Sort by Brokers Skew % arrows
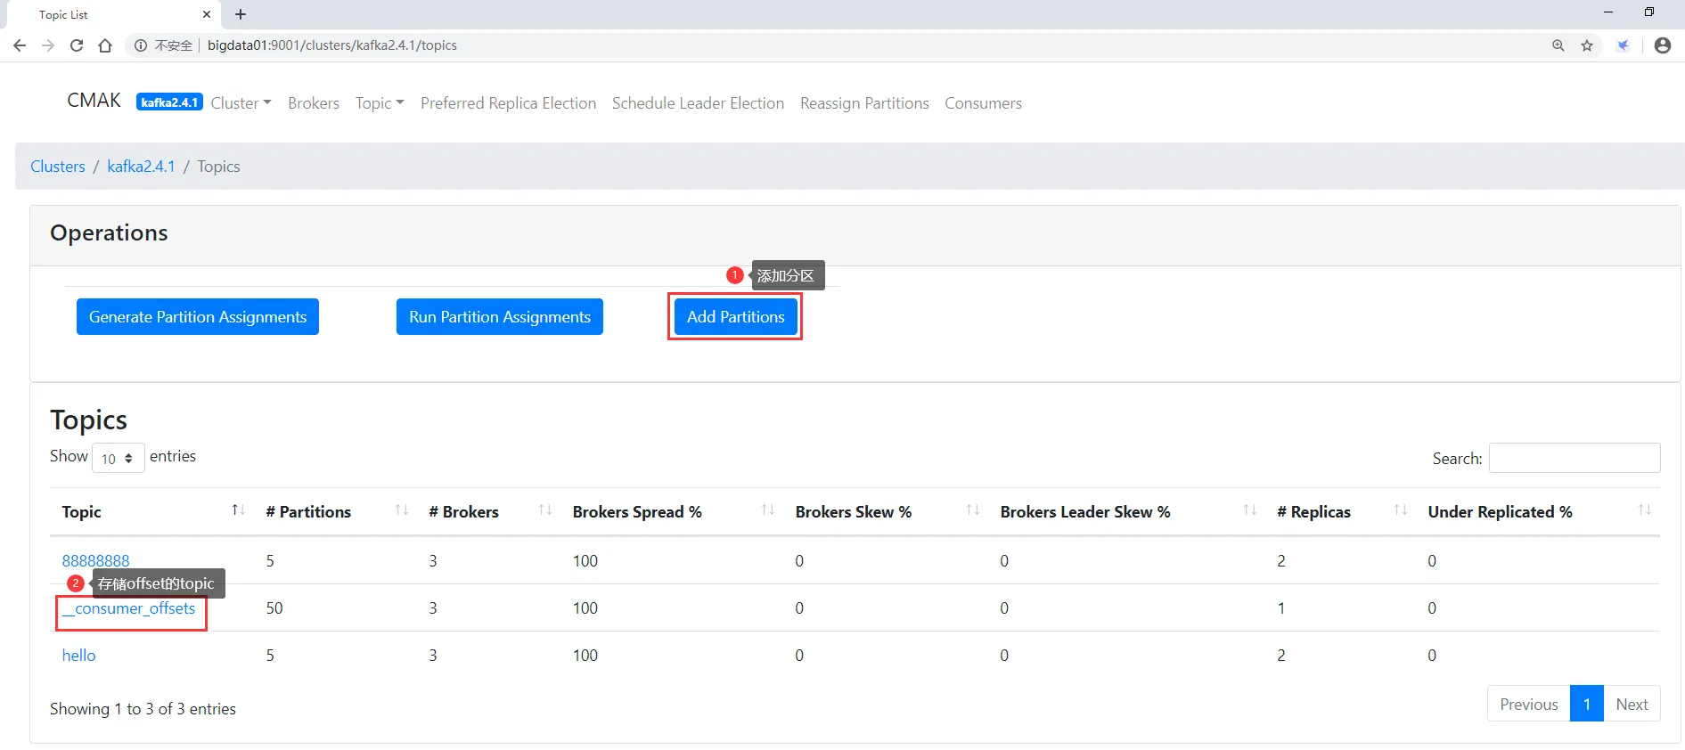This screenshot has width=1685, height=750. coord(973,510)
